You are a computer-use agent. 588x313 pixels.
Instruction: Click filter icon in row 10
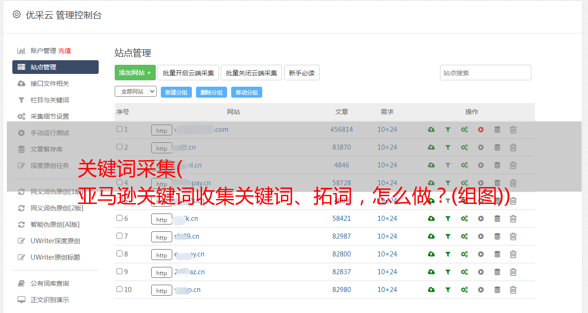click(448, 290)
